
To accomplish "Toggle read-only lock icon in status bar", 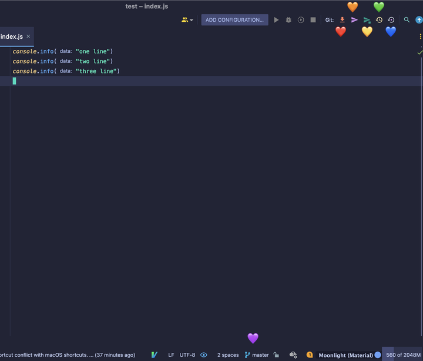I will point(276,355).
